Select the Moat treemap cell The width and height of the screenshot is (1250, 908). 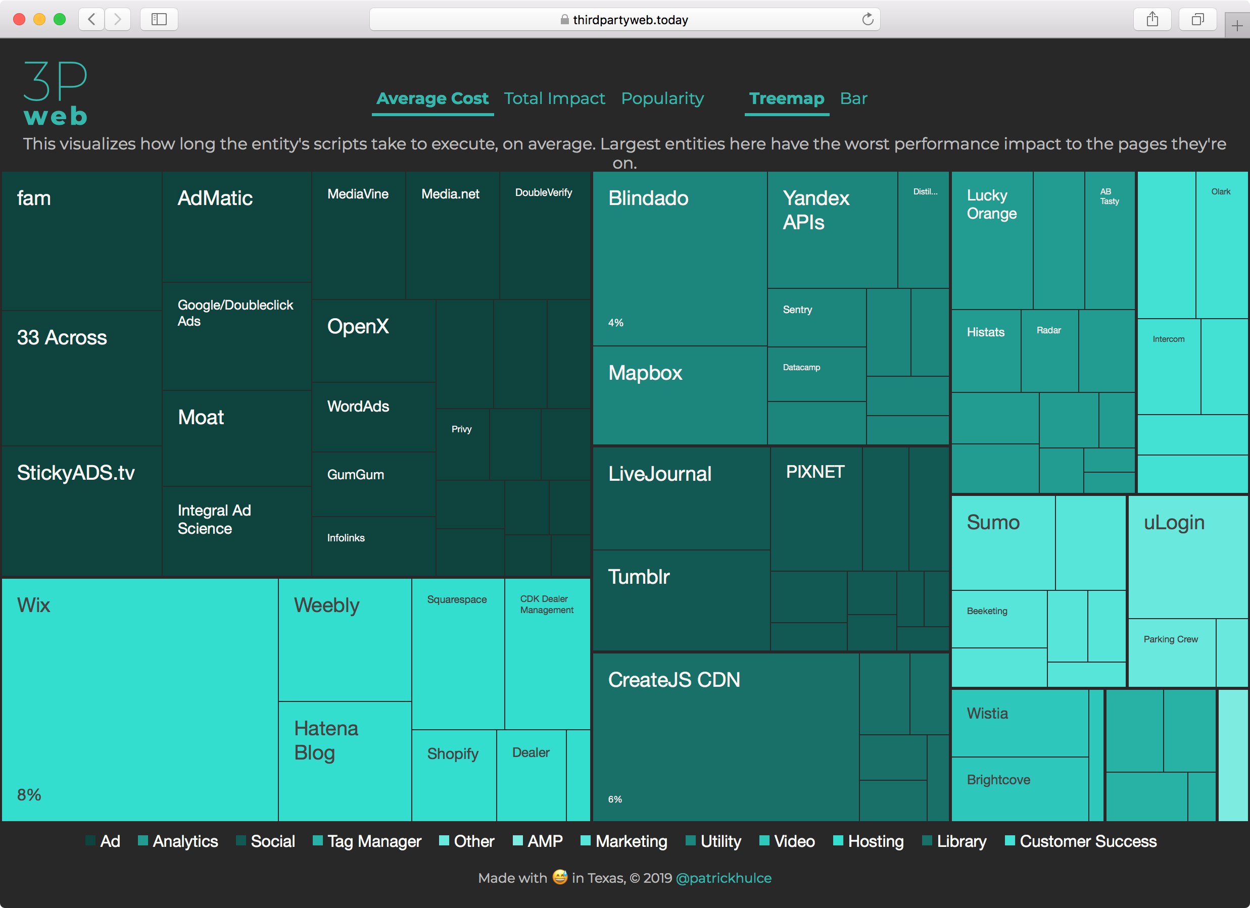237,438
